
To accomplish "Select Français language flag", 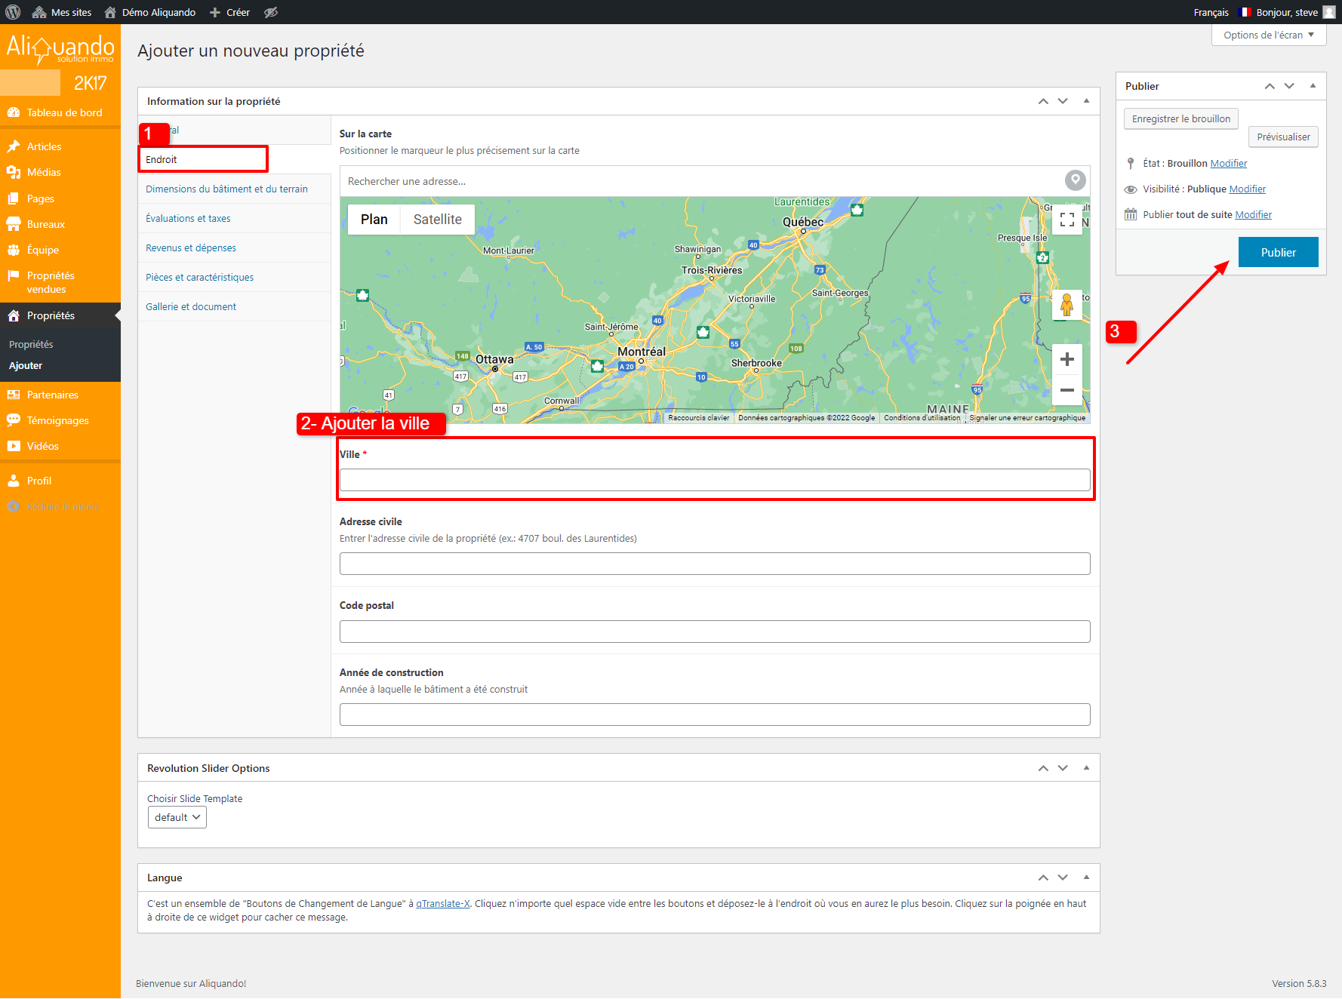I will [x=1245, y=12].
